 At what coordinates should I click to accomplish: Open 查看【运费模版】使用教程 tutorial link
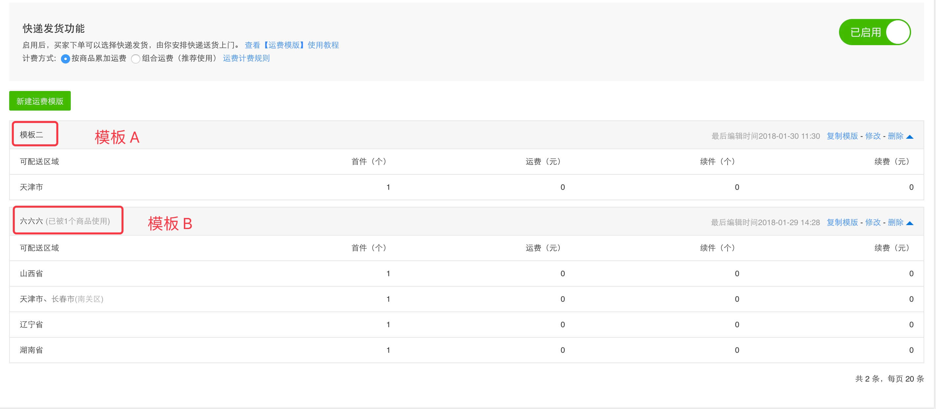point(292,45)
